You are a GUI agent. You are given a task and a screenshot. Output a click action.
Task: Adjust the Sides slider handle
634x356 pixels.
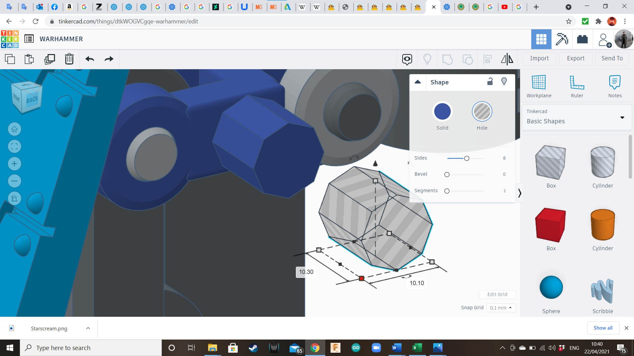467,159
